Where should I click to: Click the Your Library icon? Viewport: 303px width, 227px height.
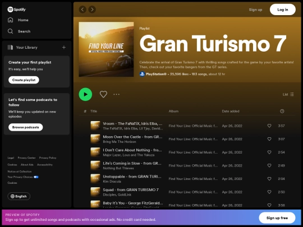(10, 47)
